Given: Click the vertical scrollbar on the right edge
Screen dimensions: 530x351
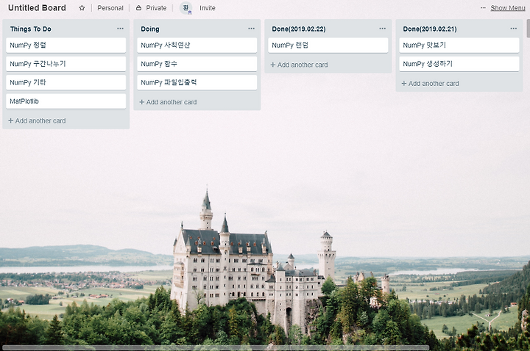Looking at the screenshot, I should tap(529, 29).
